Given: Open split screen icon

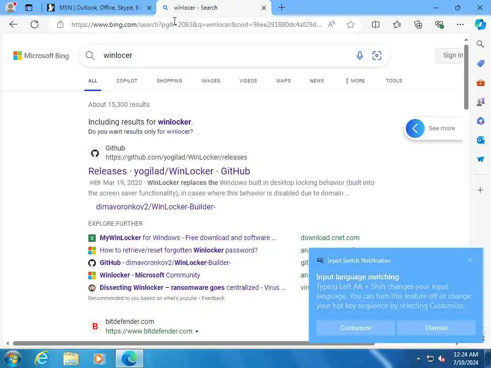Looking at the screenshot, I should (x=375, y=24).
